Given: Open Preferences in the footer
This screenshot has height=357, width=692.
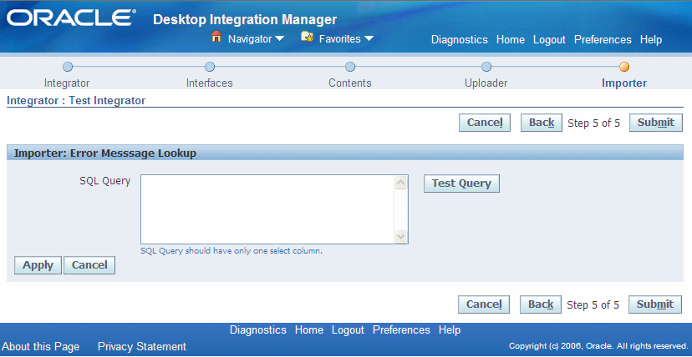Looking at the screenshot, I should 401,330.
